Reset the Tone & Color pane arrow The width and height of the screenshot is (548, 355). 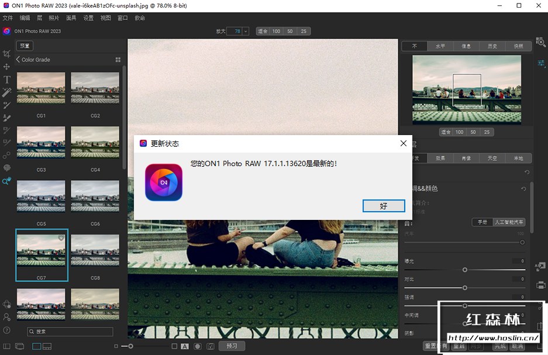[x=523, y=189]
